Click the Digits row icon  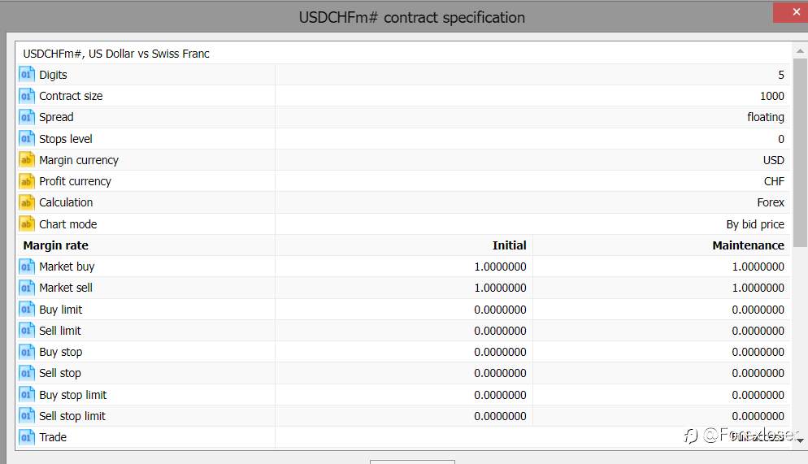27,75
